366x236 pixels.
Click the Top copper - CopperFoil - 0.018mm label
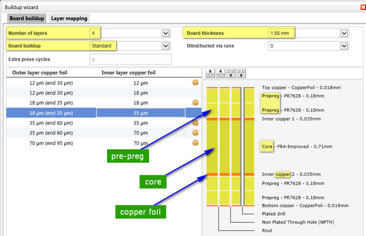coord(301,88)
